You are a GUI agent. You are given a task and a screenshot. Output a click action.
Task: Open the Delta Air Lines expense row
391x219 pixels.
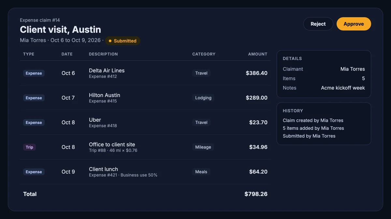[x=145, y=73]
